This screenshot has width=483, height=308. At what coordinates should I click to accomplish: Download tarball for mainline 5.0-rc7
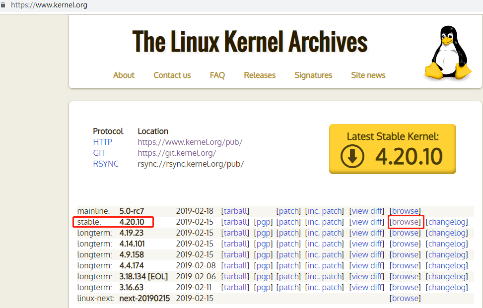pyautogui.click(x=235, y=211)
